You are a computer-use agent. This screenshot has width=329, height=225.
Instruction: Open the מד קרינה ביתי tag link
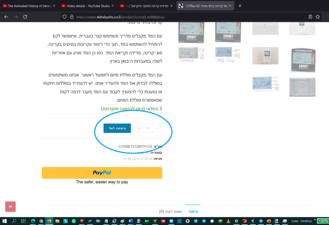[142, 158]
